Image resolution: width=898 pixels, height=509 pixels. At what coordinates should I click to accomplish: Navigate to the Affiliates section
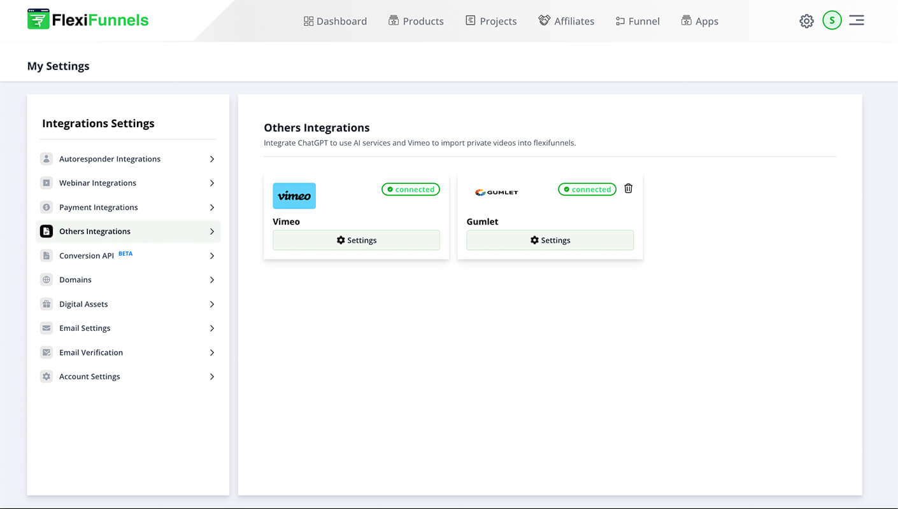click(566, 20)
